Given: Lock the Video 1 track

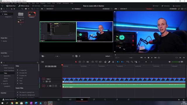Looking at the screenshot, I should pyautogui.click(x=44, y=82).
